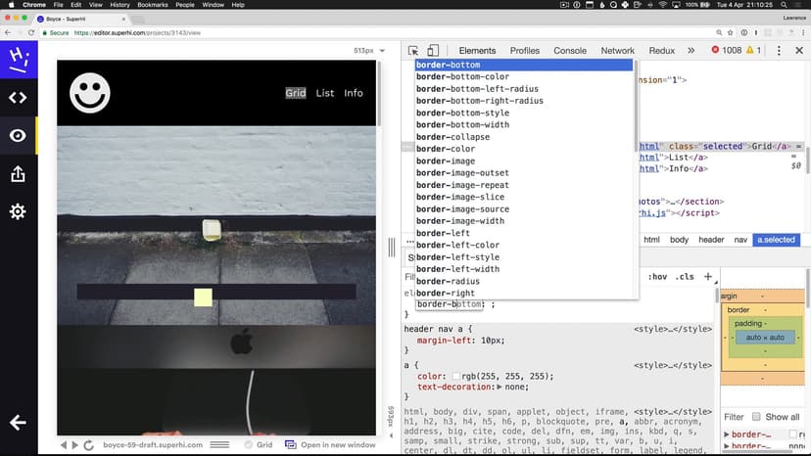The width and height of the screenshot is (811, 456).
Task: Open the SuperHi code editor icon
Action: 18,97
